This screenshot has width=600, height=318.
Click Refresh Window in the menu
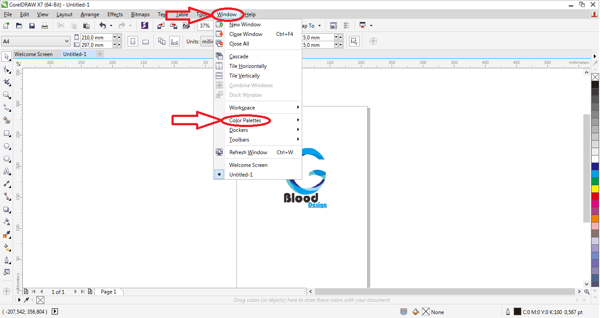click(248, 152)
